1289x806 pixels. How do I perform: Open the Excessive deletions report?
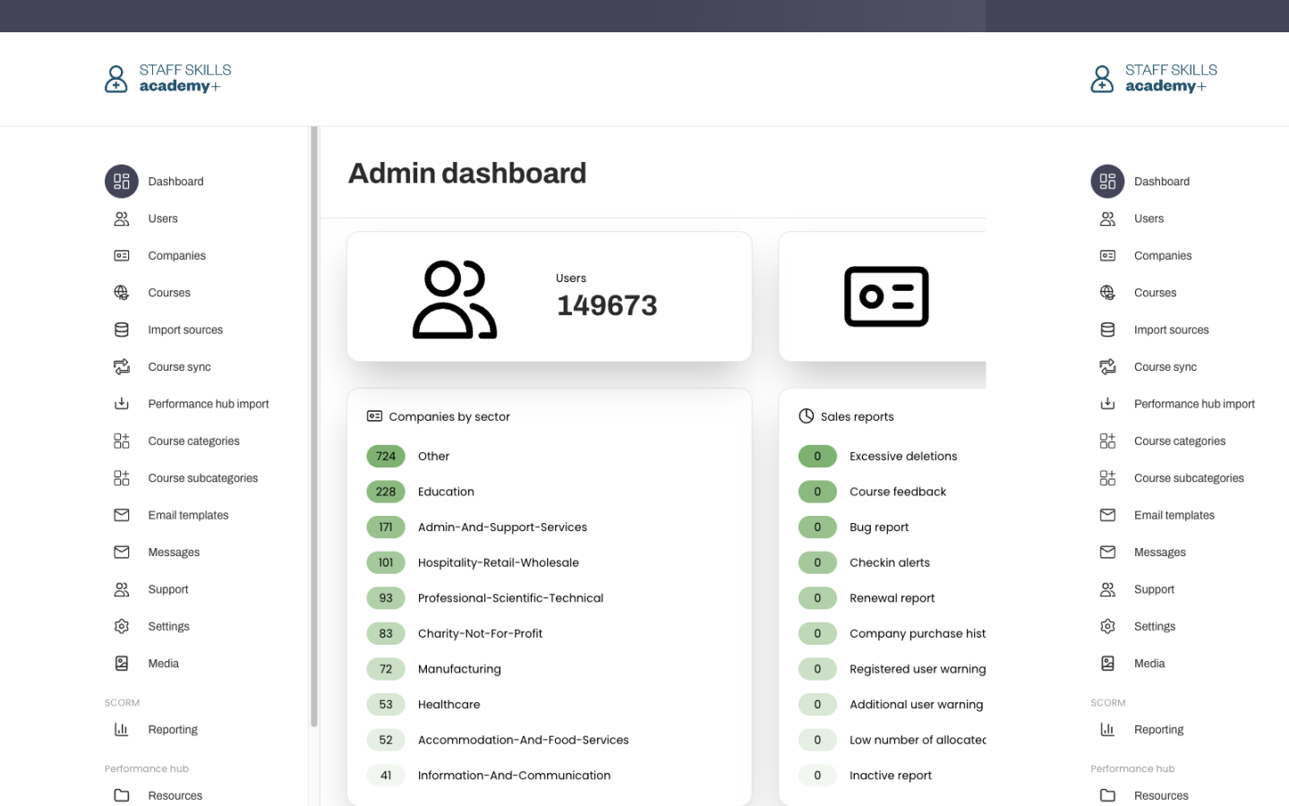(x=903, y=456)
